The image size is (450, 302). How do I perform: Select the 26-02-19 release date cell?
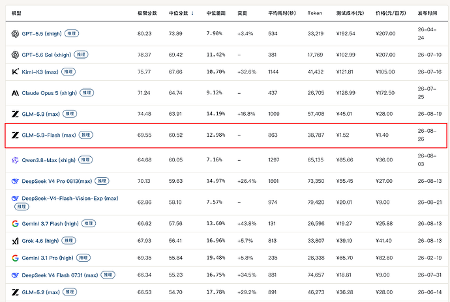430,258
